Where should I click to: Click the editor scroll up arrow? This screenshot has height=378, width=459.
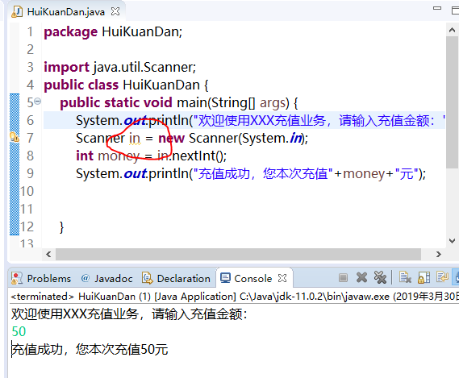click(x=452, y=30)
